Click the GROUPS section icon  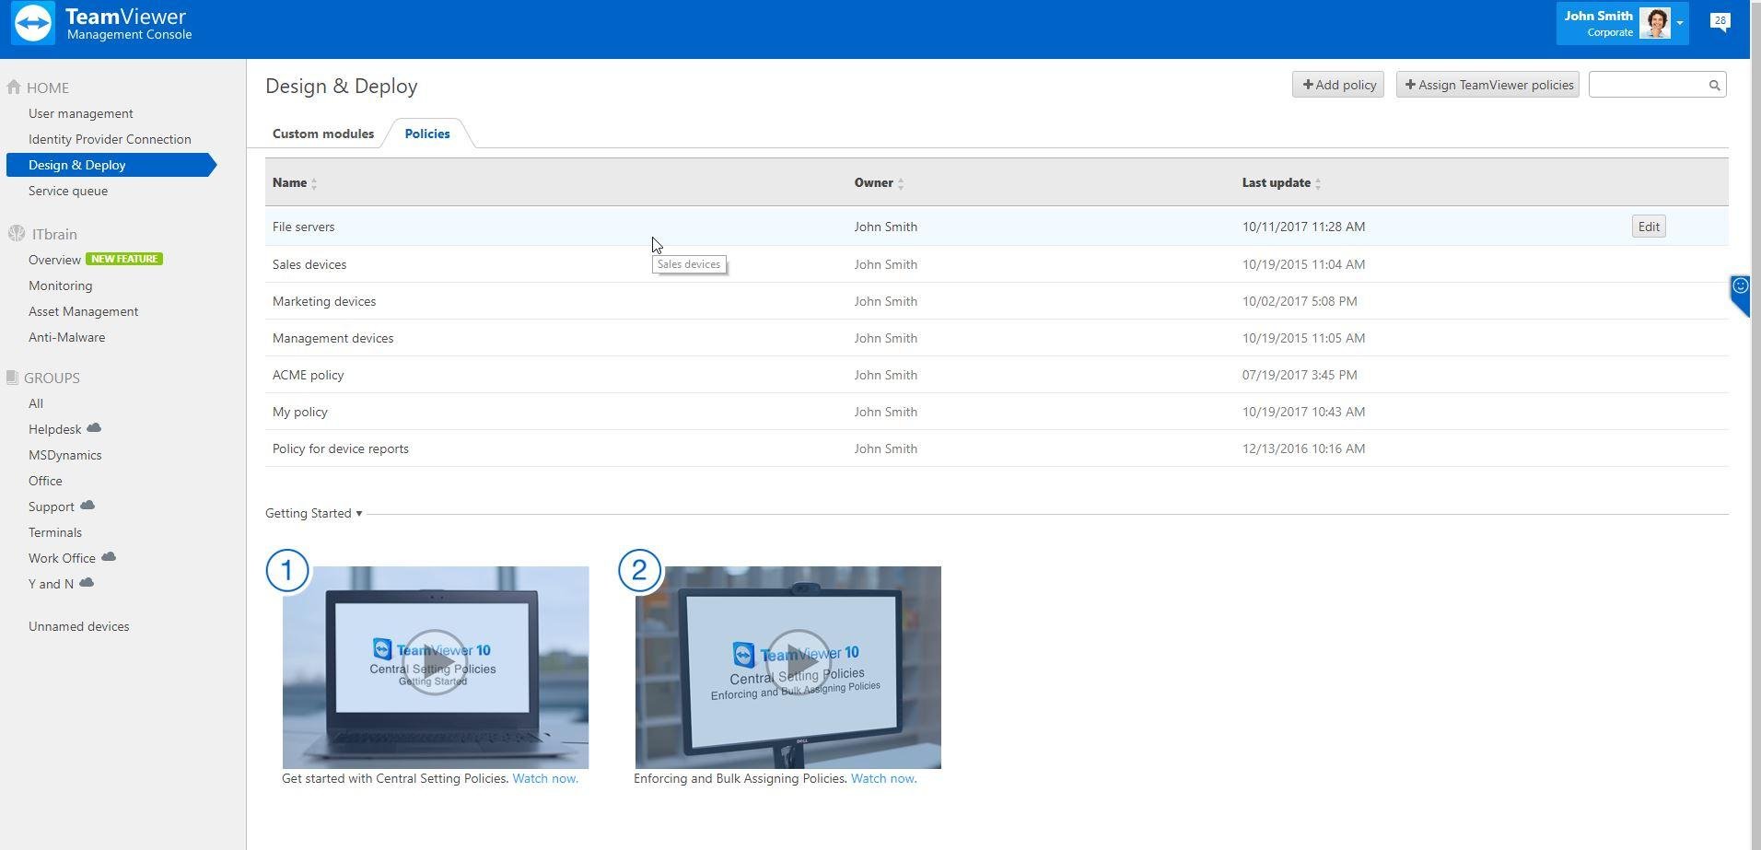tap(12, 378)
